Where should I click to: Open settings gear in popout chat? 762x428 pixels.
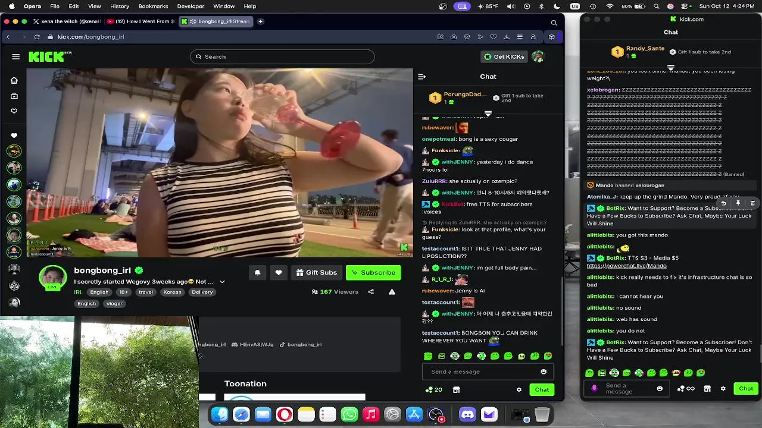point(723,389)
